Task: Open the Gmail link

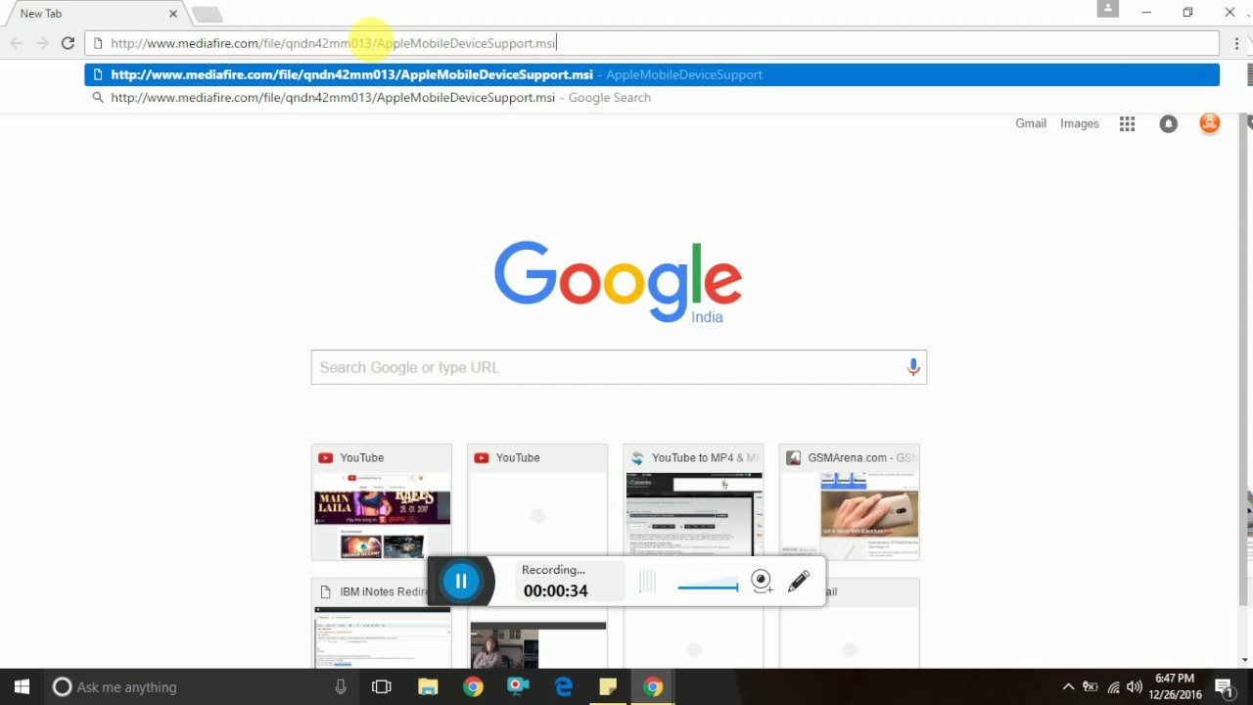Action: coord(1031,123)
